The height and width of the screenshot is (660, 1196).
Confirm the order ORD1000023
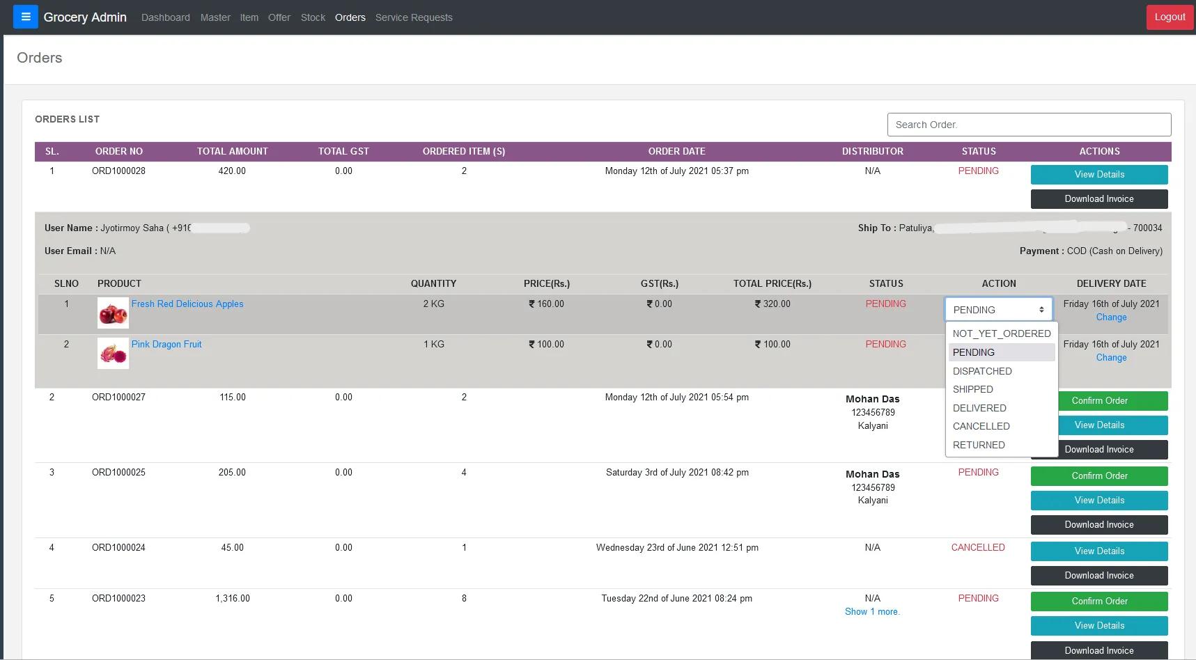click(1099, 601)
